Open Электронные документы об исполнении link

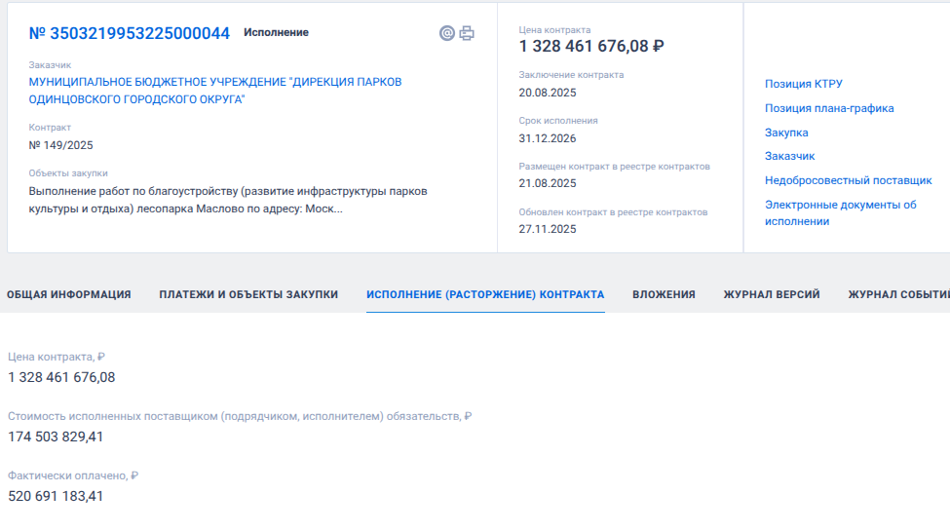(x=840, y=212)
